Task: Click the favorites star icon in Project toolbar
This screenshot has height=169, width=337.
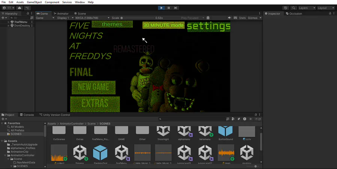Action: [x=251, y=119]
